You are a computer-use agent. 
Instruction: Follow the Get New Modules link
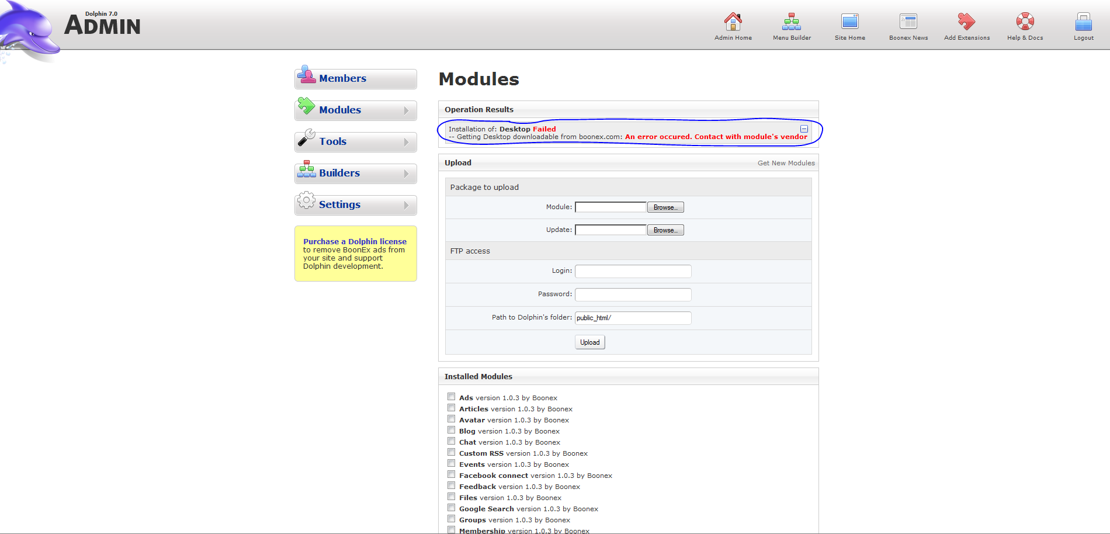[x=786, y=163]
